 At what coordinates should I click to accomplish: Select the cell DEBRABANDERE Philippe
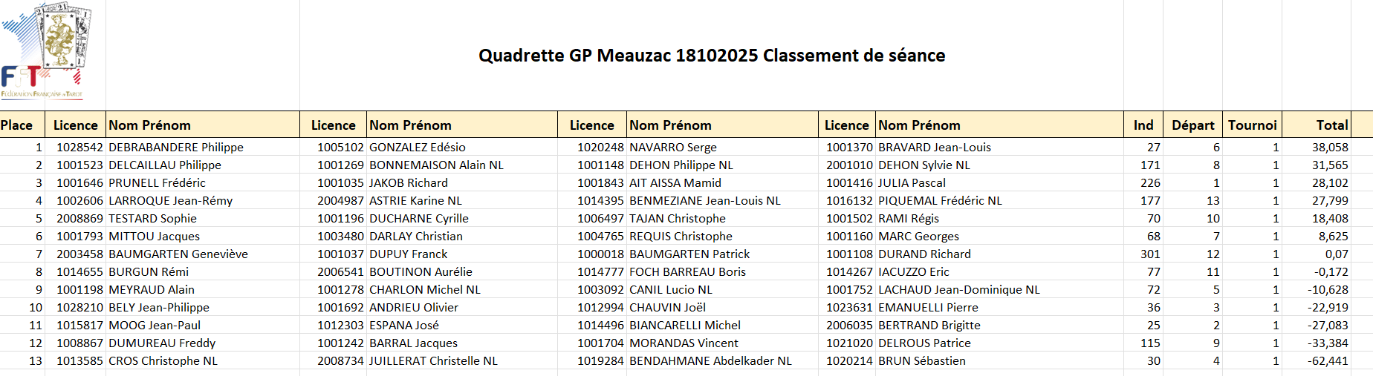coord(176,148)
